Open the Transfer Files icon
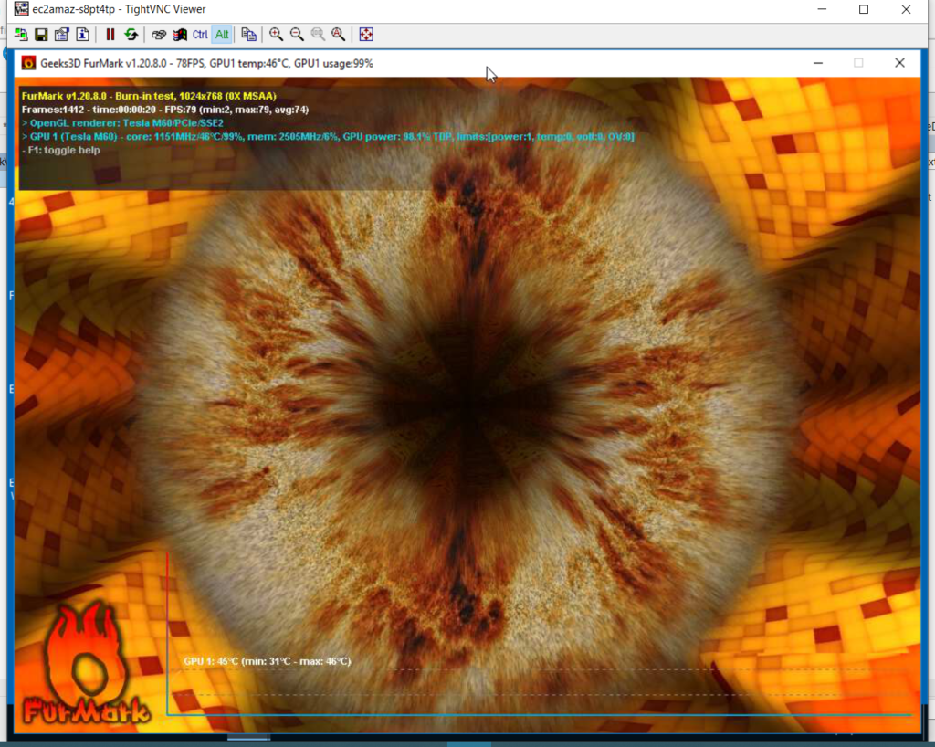This screenshot has height=747, width=935. 248,35
